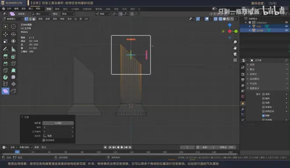Click the current frame number field
The height and width of the screenshot is (168, 290).
tap(187, 147)
